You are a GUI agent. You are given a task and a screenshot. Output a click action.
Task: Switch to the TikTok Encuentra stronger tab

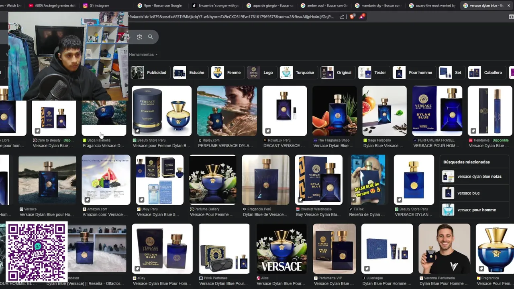215,6
